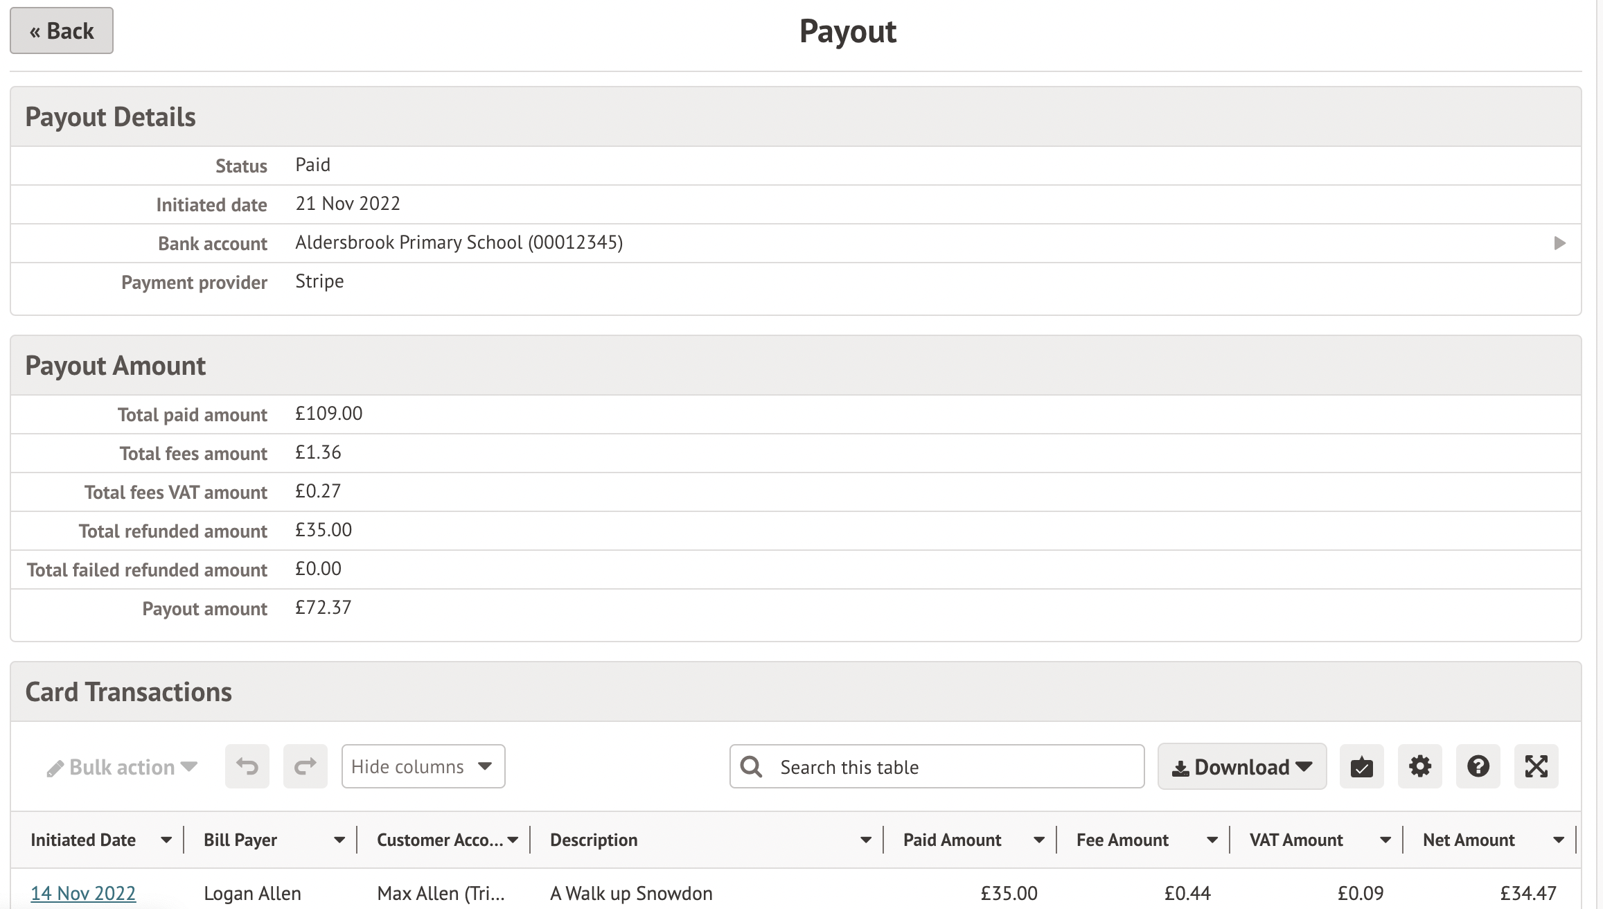Open bank account details arrow

pyautogui.click(x=1559, y=243)
